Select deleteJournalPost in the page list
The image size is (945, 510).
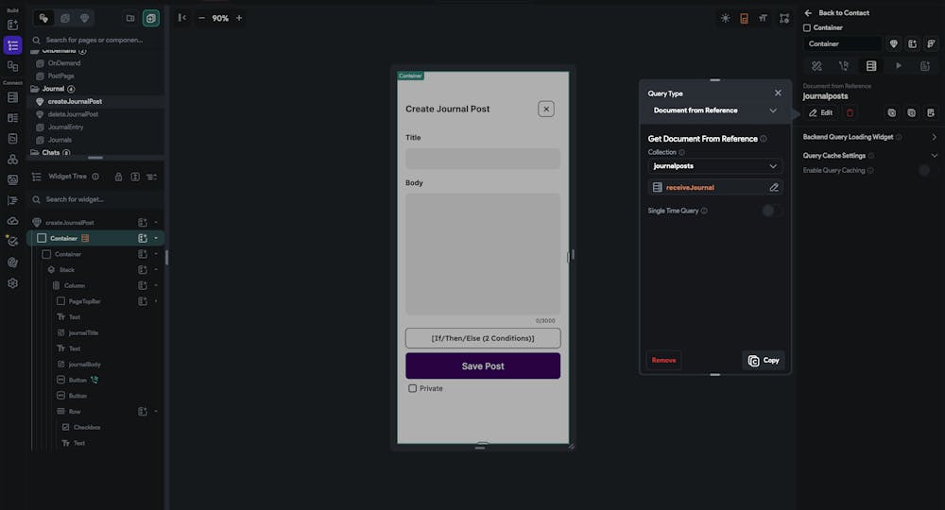(x=73, y=113)
